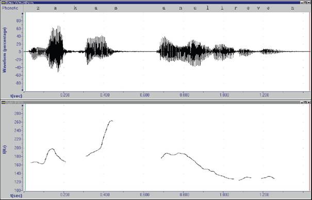The height and width of the screenshot is (200, 312).
Task: Select the 'u' phonetic segment
Action: pos(195,8)
